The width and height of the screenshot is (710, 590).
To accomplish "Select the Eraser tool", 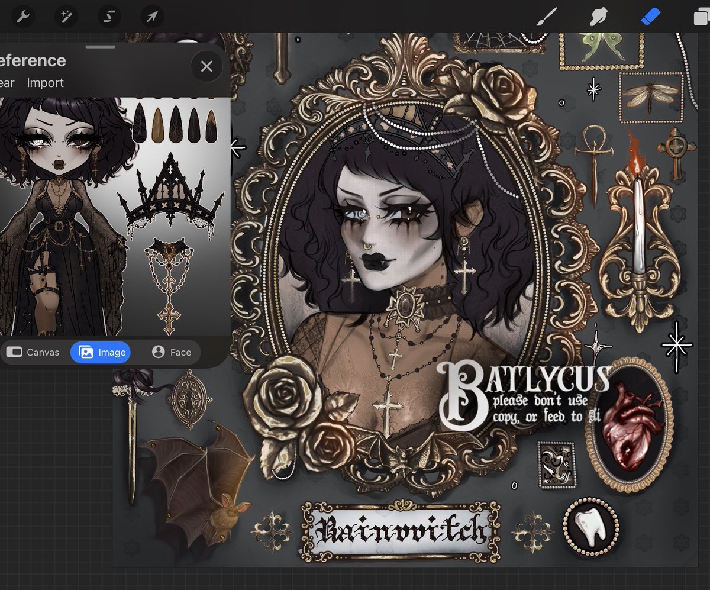I will click(650, 17).
